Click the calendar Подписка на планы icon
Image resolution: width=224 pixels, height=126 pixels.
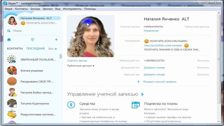point(135,105)
